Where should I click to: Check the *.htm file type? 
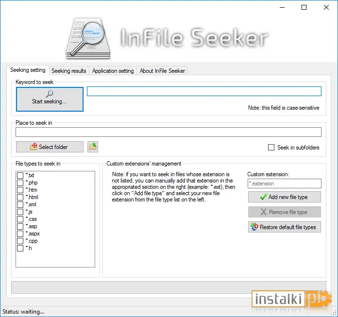(x=20, y=190)
